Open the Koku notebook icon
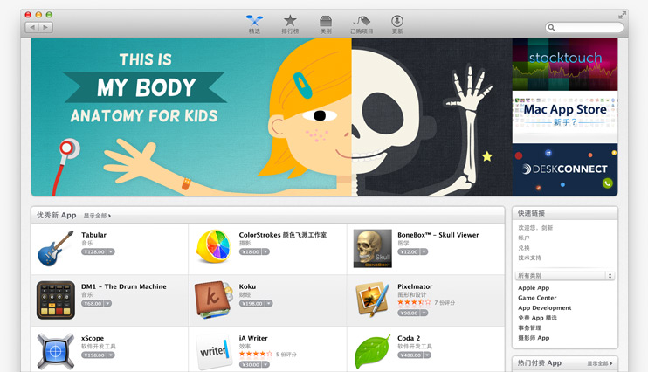Screen dimensions: 648x372 point(213,300)
